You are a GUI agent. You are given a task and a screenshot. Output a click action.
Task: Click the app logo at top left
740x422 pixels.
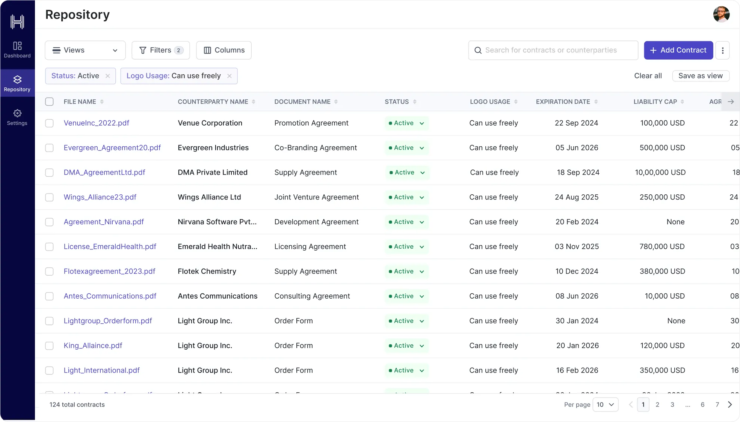tap(17, 22)
